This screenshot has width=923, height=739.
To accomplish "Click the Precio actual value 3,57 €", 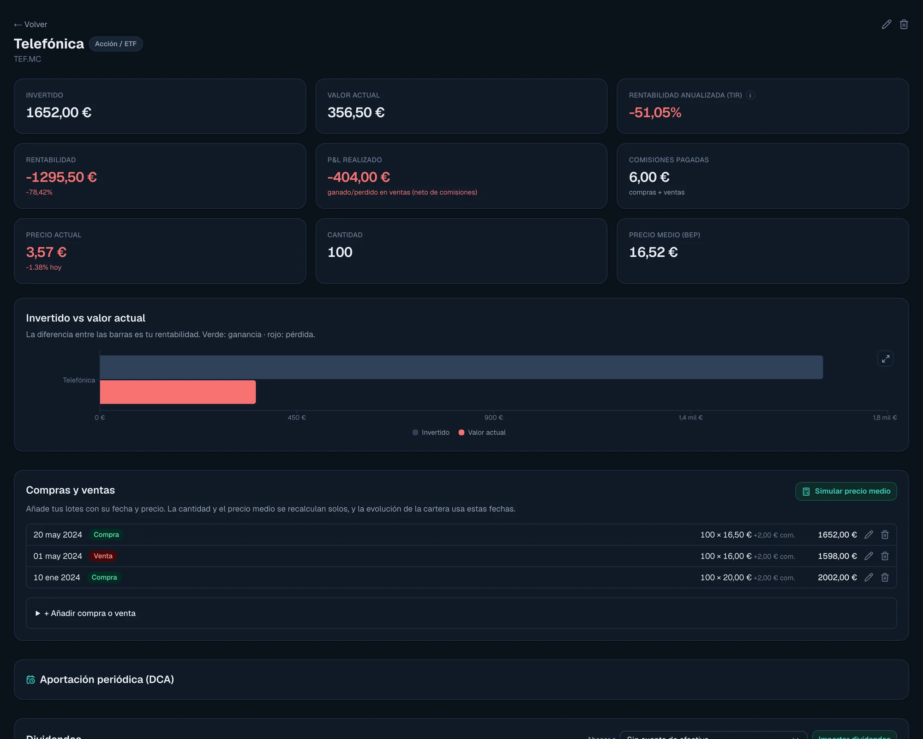I will coord(46,252).
